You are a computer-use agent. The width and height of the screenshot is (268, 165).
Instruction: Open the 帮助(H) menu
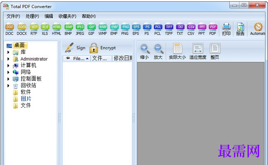89,16
